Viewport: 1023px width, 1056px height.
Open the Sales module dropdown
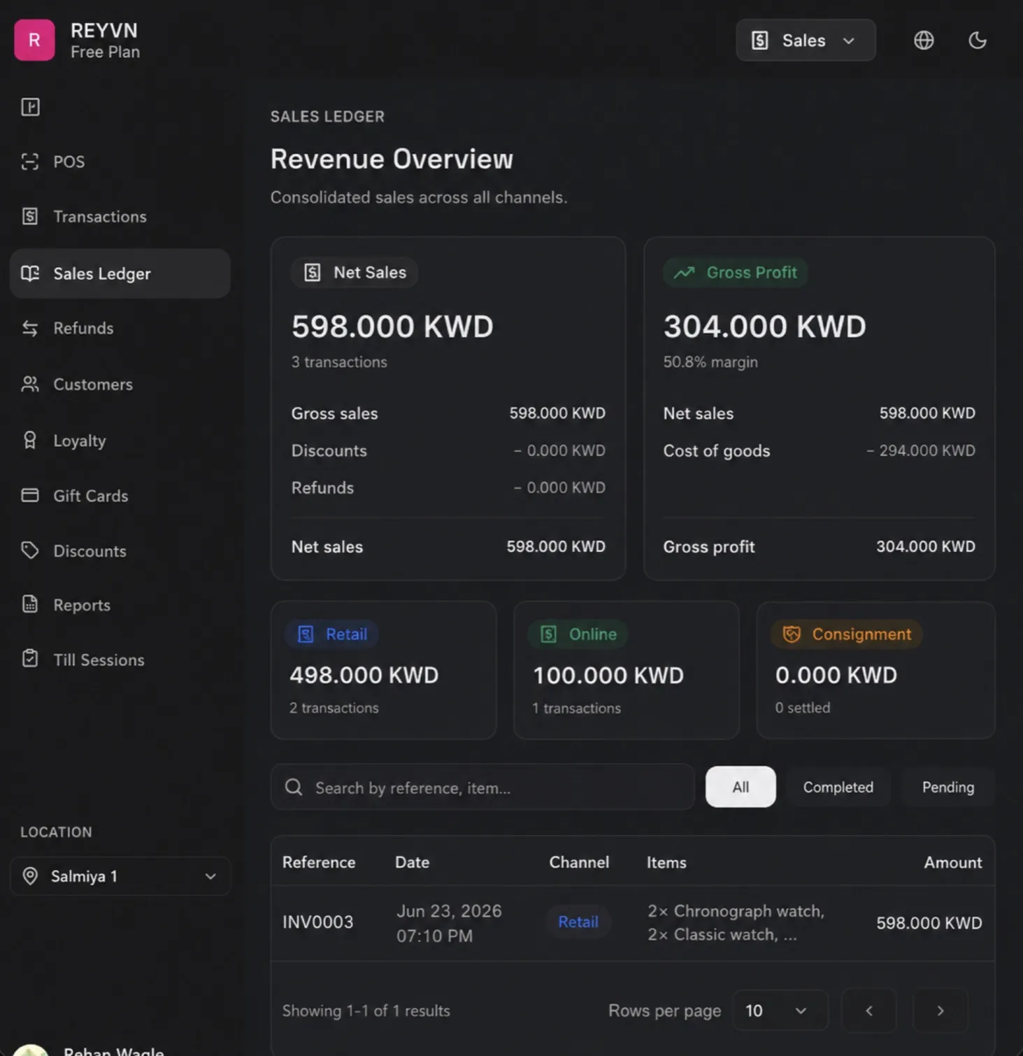(806, 41)
